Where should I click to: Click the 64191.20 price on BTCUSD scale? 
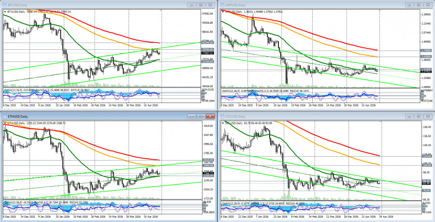pyautogui.click(x=207, y=77)
